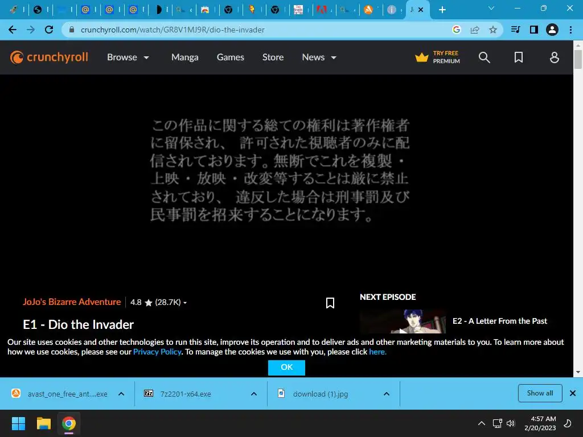
Task: Play next episode thumbnail
Action: click(403, 321)
